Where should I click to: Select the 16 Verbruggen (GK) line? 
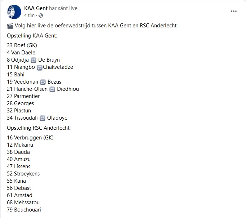(x=30, y=138)
